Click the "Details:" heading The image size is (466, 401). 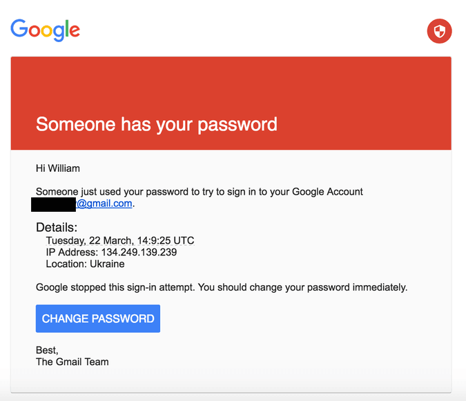click(57, 228)
